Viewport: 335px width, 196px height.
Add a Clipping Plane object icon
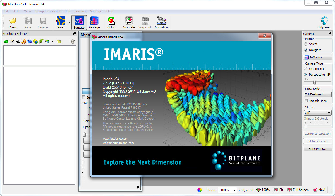(12, 41)
